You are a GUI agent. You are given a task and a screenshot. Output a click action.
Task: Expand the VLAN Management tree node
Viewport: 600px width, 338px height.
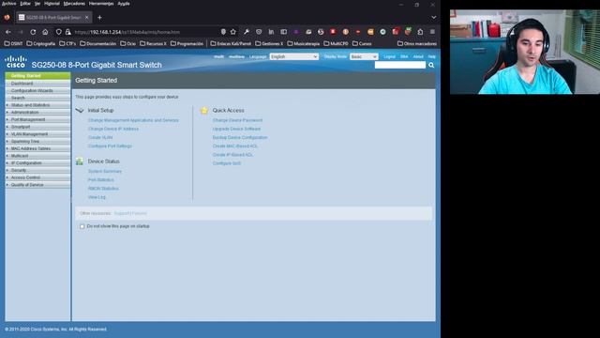click(x=7, y=134)
